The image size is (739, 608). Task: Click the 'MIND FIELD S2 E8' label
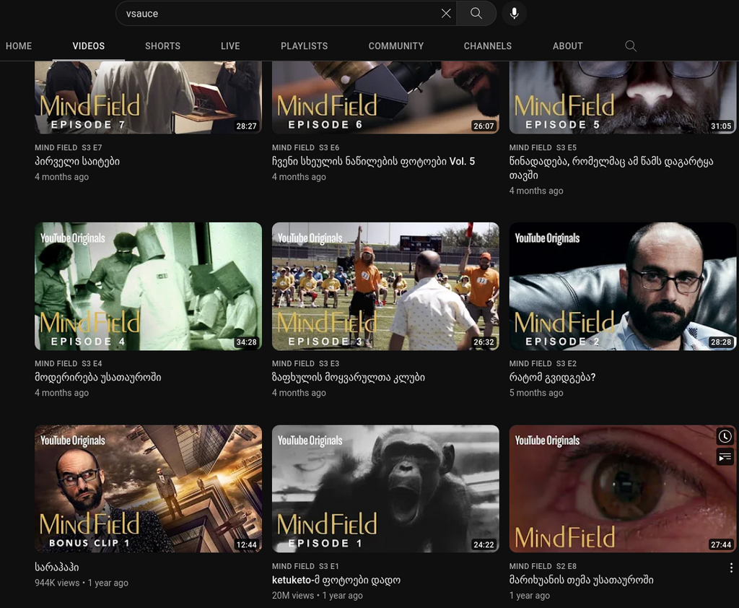[x=543, y=566]
